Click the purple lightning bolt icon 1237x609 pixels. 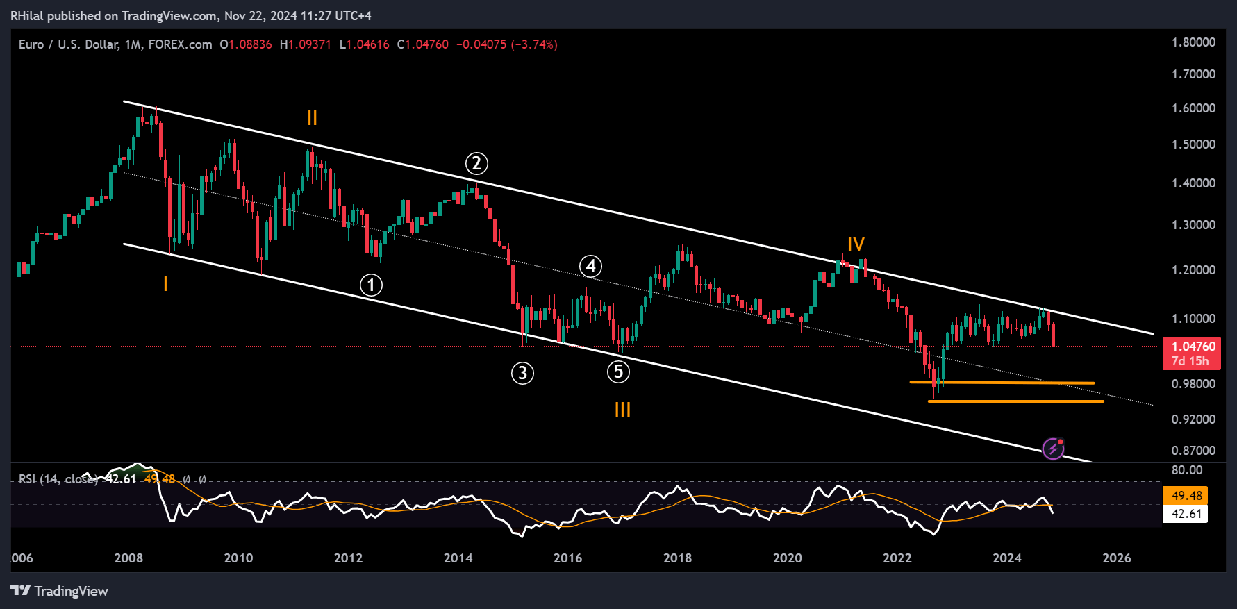click(x=1054, y=449)
